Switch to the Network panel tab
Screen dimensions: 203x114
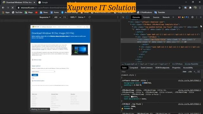pyautogui.click(x=166, y=17)
